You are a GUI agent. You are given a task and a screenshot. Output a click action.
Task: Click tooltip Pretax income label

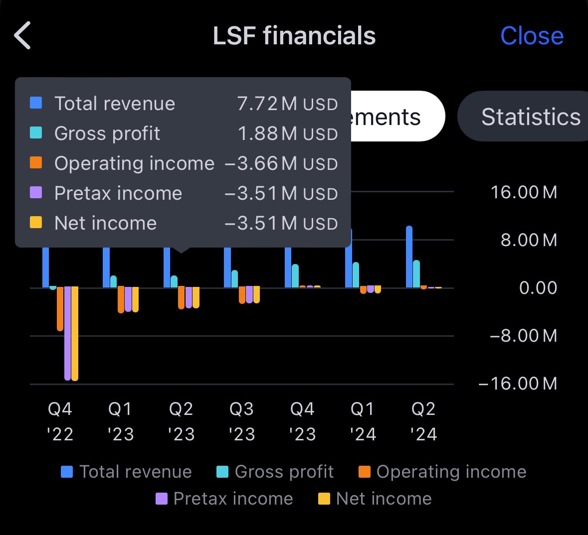click(118, 193)
